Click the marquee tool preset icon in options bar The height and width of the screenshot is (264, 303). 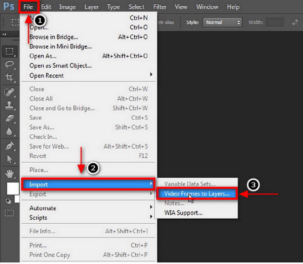click(15, 22)
